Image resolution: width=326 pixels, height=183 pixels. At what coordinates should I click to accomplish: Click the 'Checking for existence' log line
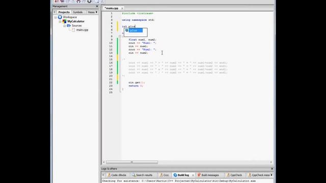pos(179,181)
